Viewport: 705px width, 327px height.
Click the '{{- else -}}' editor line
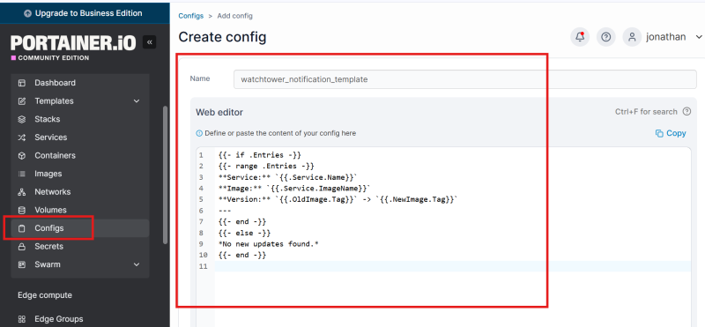[244, 233]
